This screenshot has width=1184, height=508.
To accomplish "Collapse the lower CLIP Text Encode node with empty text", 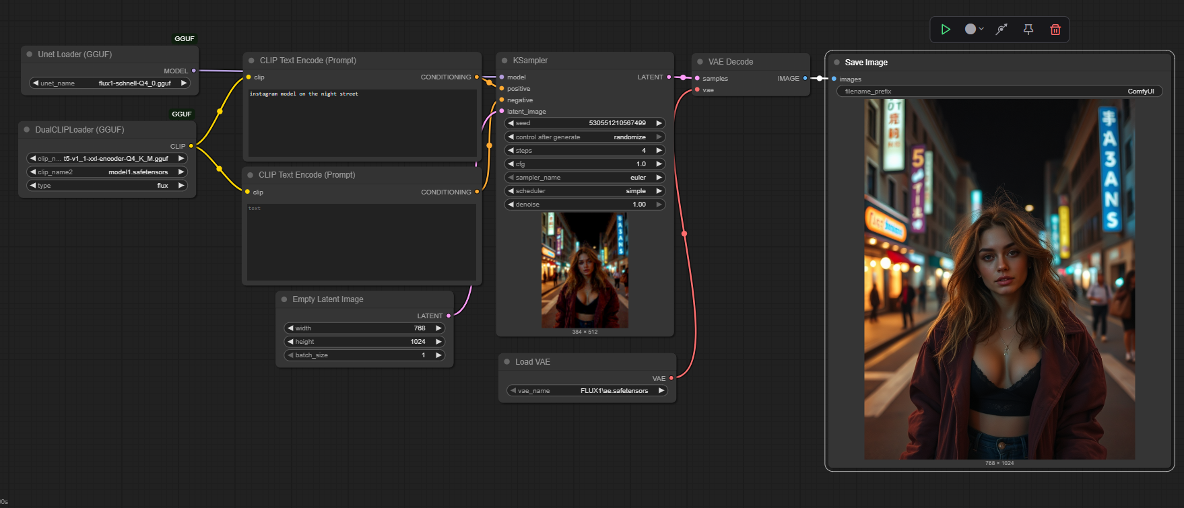I will 250,175.
